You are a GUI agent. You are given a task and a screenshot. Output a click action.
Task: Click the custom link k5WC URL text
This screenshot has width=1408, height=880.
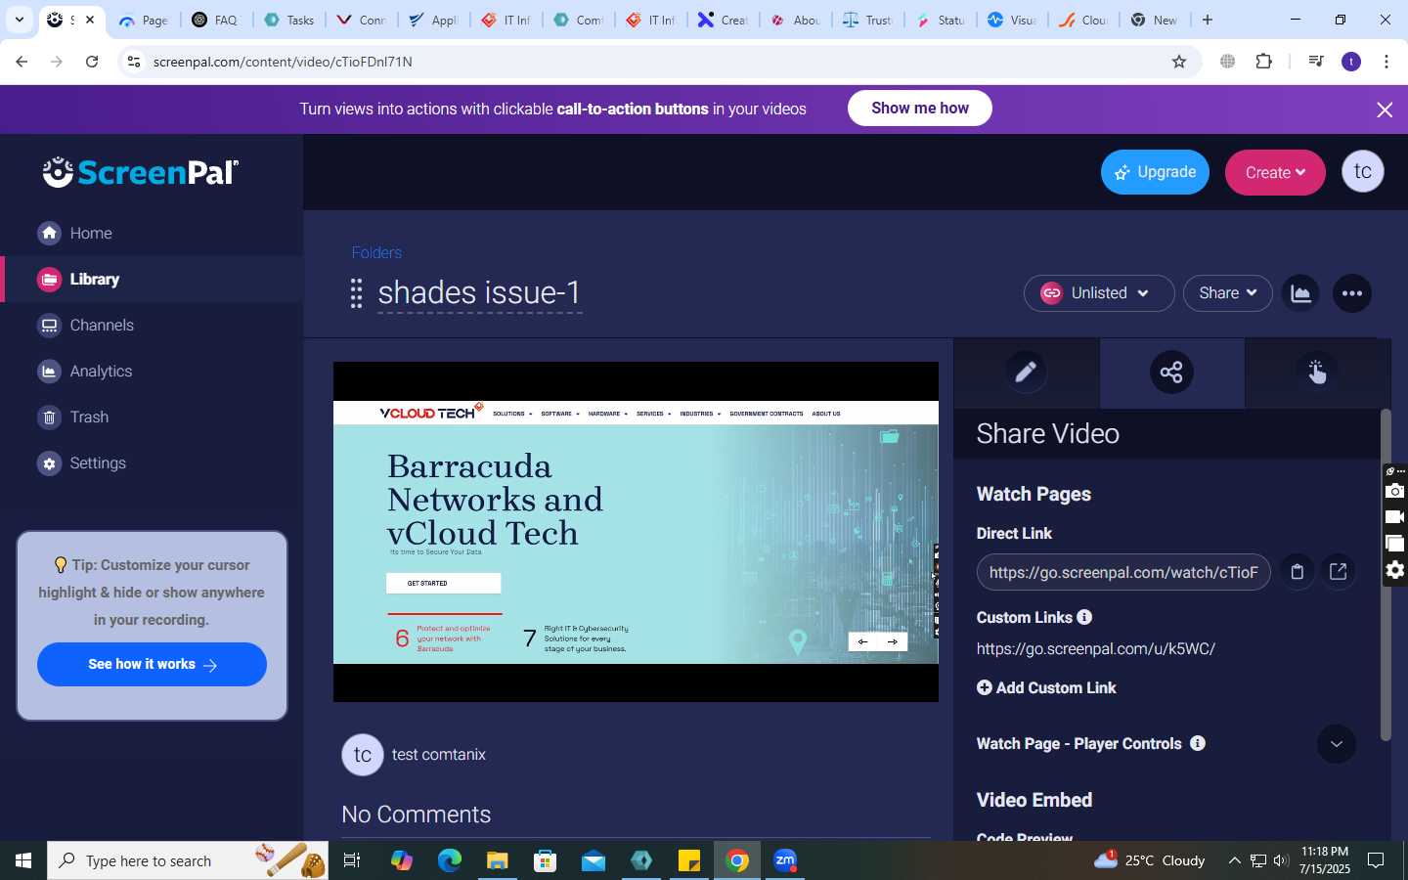1096,648
